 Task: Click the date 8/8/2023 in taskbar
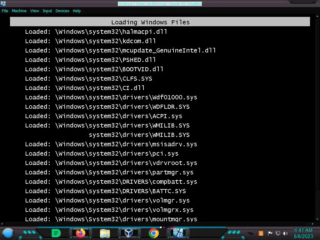click(303, 237)
